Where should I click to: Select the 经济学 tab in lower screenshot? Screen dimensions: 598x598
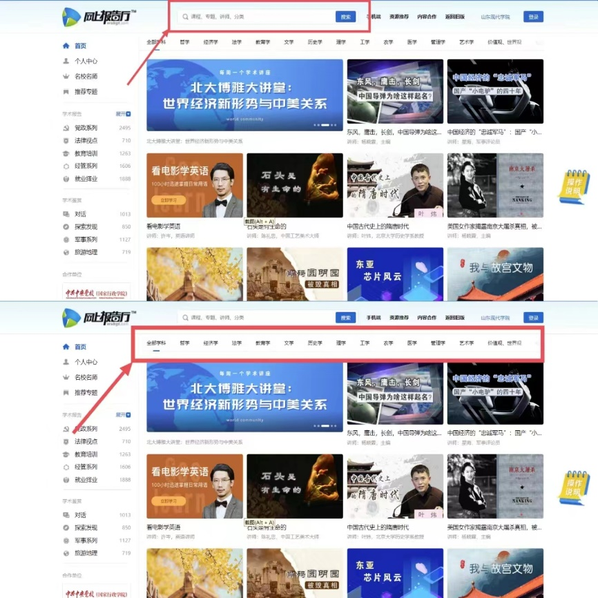(211, 343)
